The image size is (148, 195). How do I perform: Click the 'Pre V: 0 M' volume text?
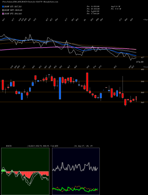116,9
